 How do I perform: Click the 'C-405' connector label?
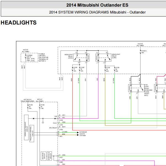pyautogui.click(x=61, y=162)
